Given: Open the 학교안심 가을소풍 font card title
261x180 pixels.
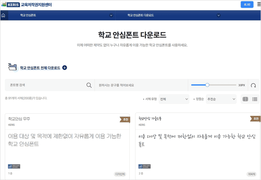Looking at the screenshot, I should coord(150,118).
